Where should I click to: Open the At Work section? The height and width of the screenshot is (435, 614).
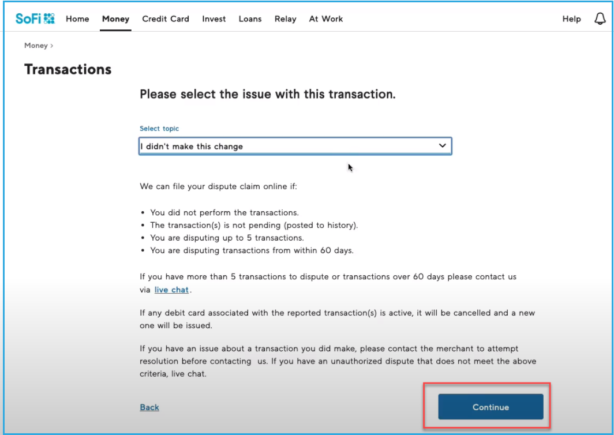[x=326, y=19]
